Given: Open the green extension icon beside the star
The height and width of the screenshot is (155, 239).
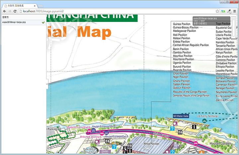Looking at the screenshot, I should 223,11.
